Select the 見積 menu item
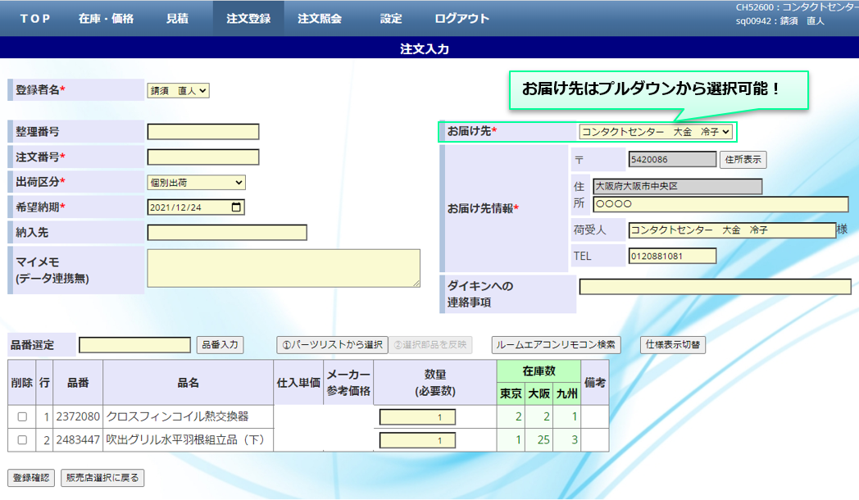 176,19
